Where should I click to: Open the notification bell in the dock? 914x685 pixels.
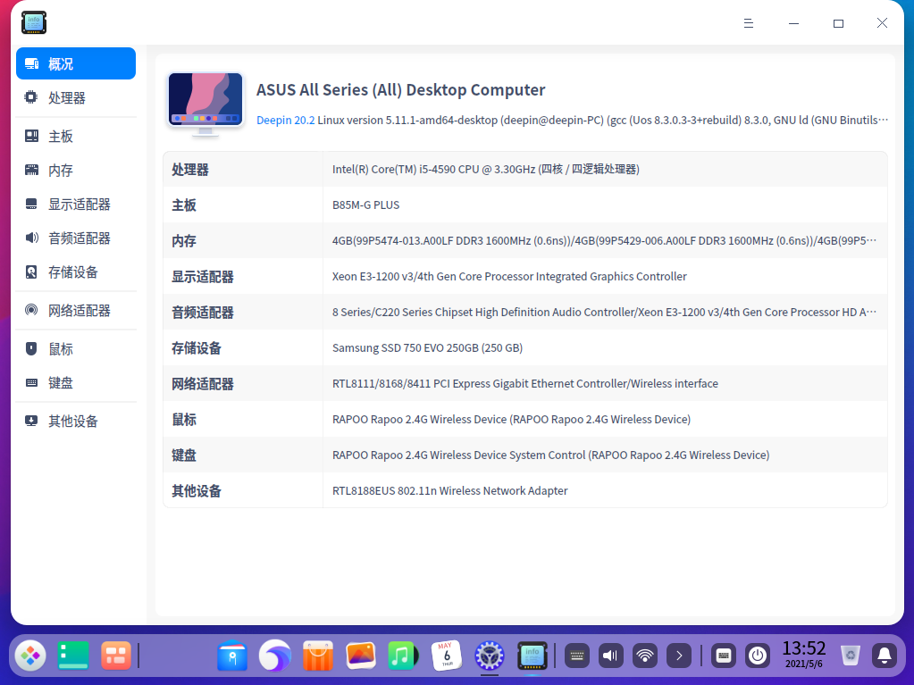pyautogui.click(x=885, y=656)
